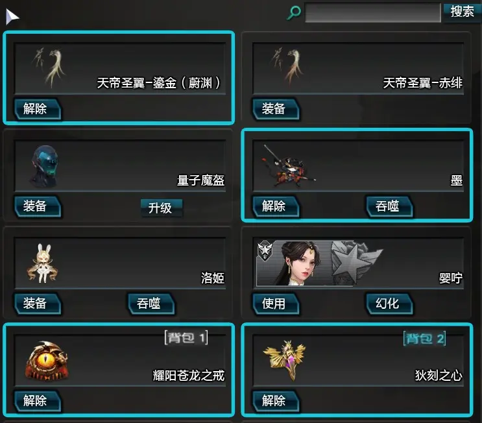
Task: Click the 墨 character icon
Action: point(288,165)
